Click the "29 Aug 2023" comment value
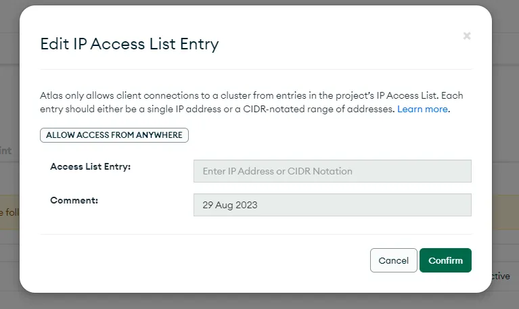The height and width of the screenshot is (309, 519). point(230,205)
